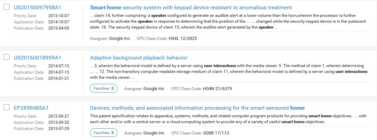Click CPC class code H04L 12/2825
The image size is (377, 140).
point(183,39)
